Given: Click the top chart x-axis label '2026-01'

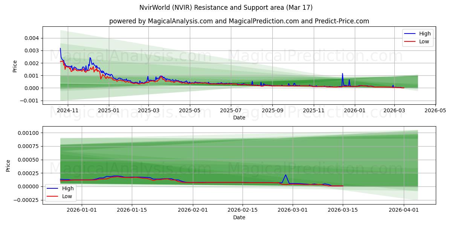Looking at the screenshot, I should coord(354,111).
